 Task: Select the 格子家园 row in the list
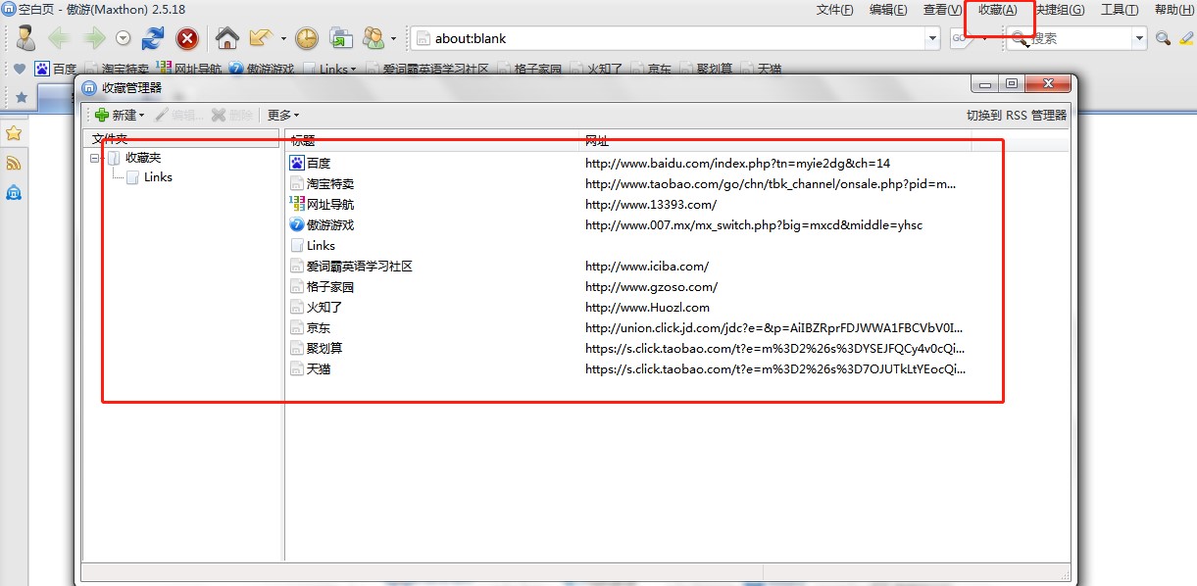coord(676,286)
